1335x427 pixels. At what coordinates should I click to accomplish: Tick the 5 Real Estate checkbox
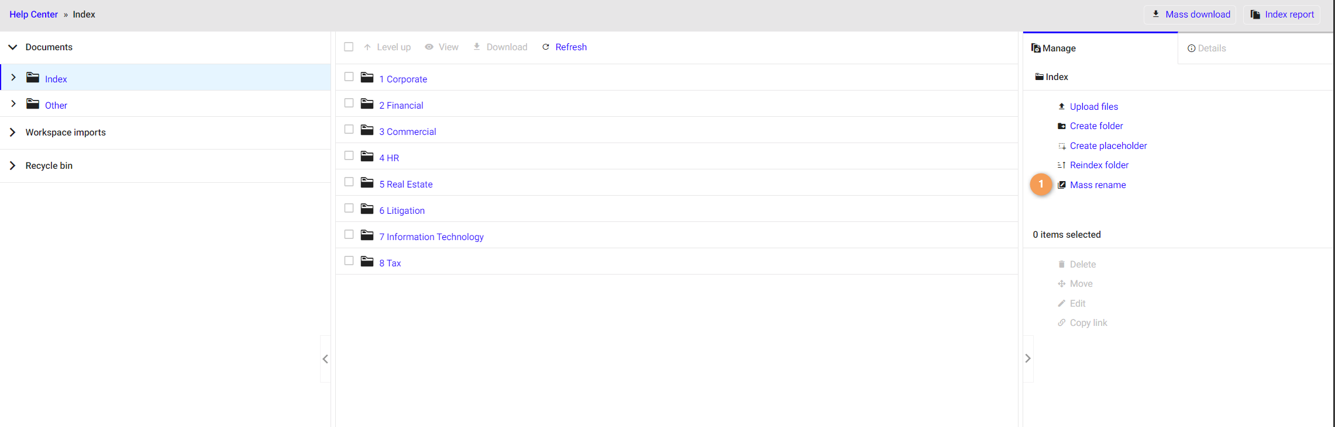tap(349, 182)
